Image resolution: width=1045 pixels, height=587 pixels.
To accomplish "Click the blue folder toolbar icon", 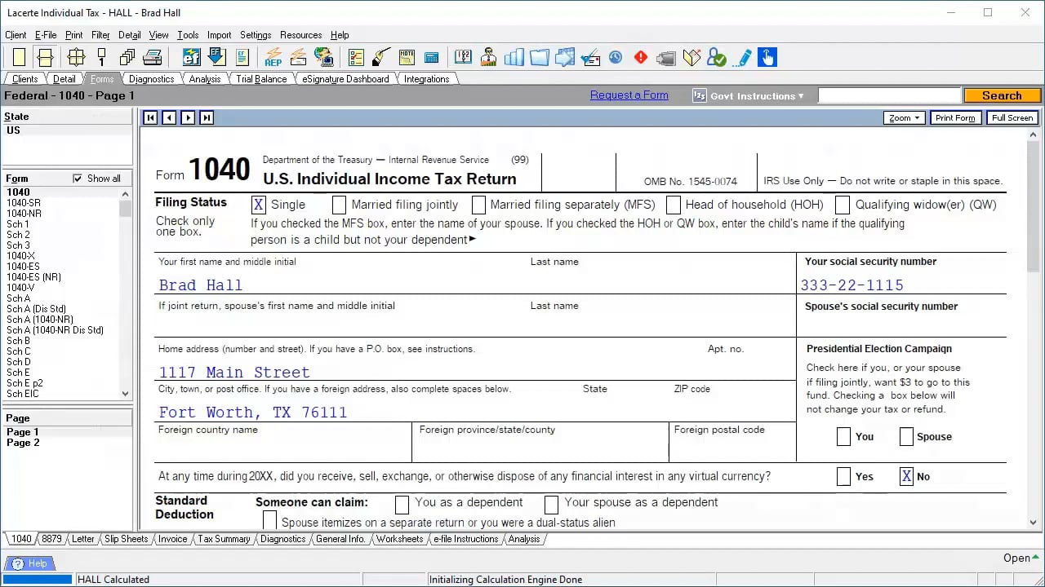I will [x=539, y=57].
